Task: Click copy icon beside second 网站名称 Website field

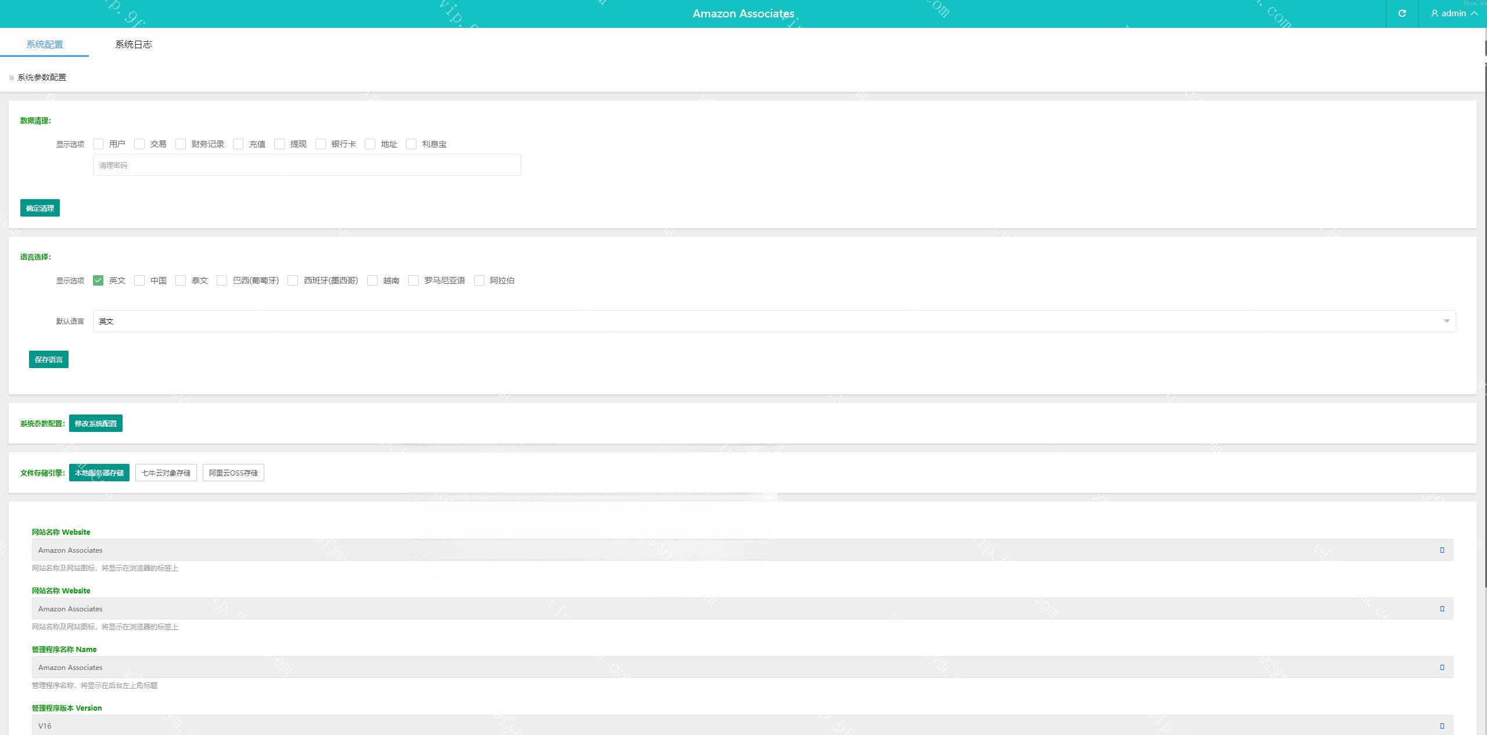Action: tap(1442, 608)
